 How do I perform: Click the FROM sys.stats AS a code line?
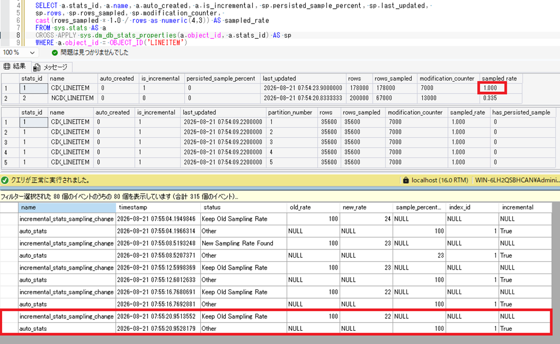click(71, 28)
